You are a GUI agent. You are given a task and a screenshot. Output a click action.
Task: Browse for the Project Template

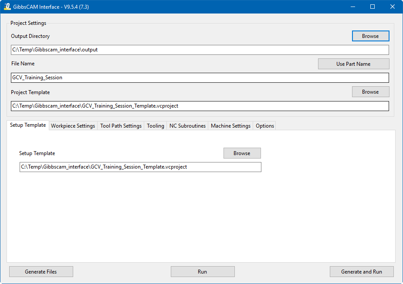370,92
